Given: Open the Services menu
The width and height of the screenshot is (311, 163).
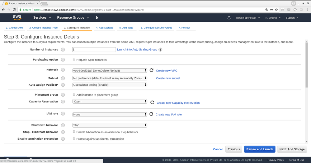Looking at the screenshot, I should [x=42, y=18].
